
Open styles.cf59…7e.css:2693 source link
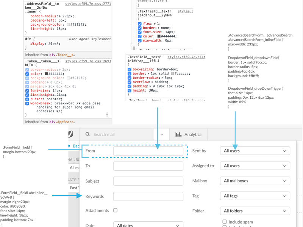pyautogui.click(x=88, y=61)
